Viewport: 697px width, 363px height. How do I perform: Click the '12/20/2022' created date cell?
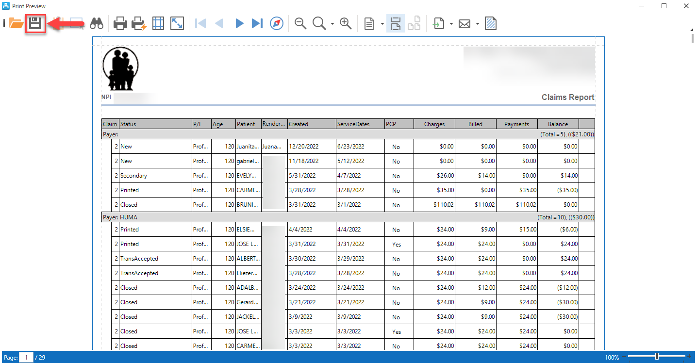click(x=312, y=147)
